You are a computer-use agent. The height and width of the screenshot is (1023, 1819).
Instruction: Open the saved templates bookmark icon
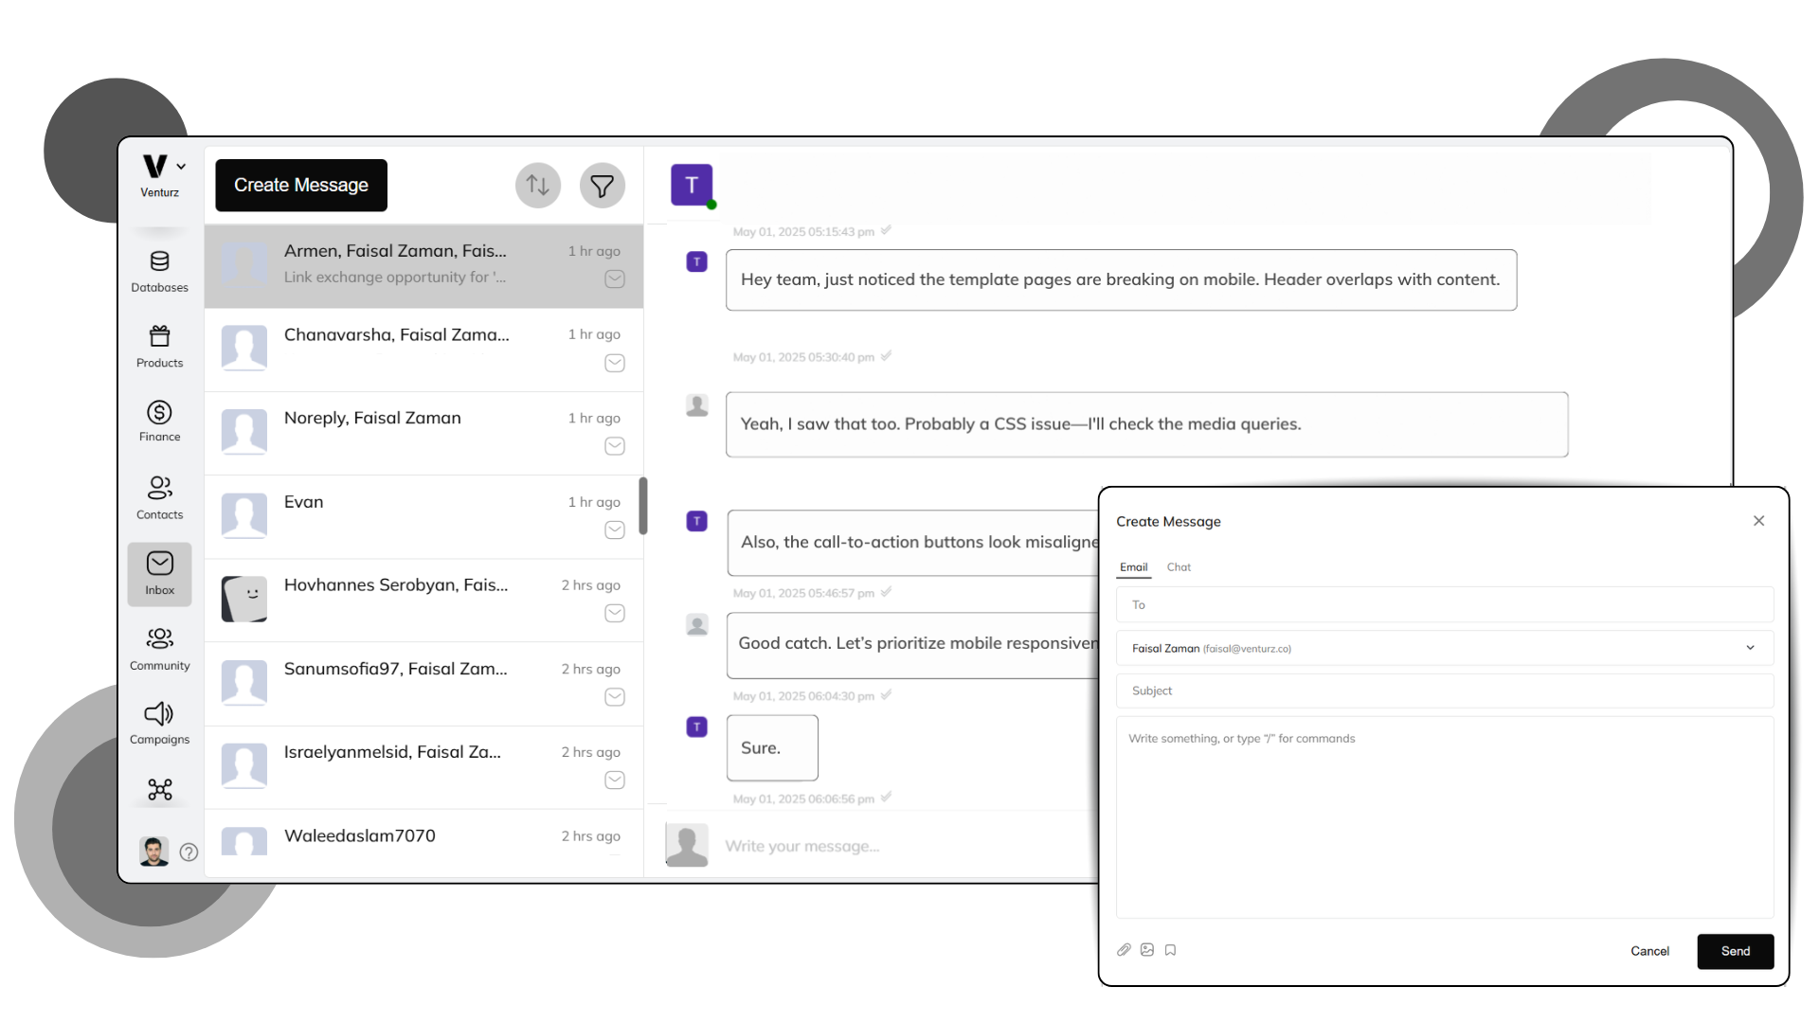[1171, 950]
